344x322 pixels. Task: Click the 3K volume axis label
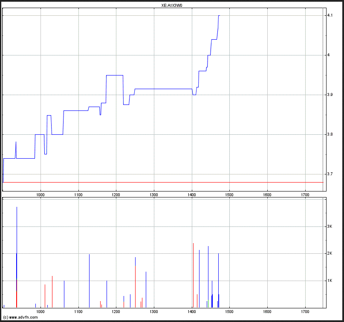[330, 226]
